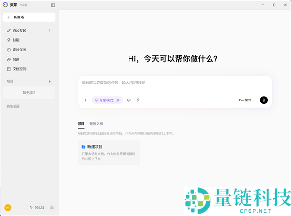
Task: Click the Lingxi app logo icon
Action: tap(5, 5)
